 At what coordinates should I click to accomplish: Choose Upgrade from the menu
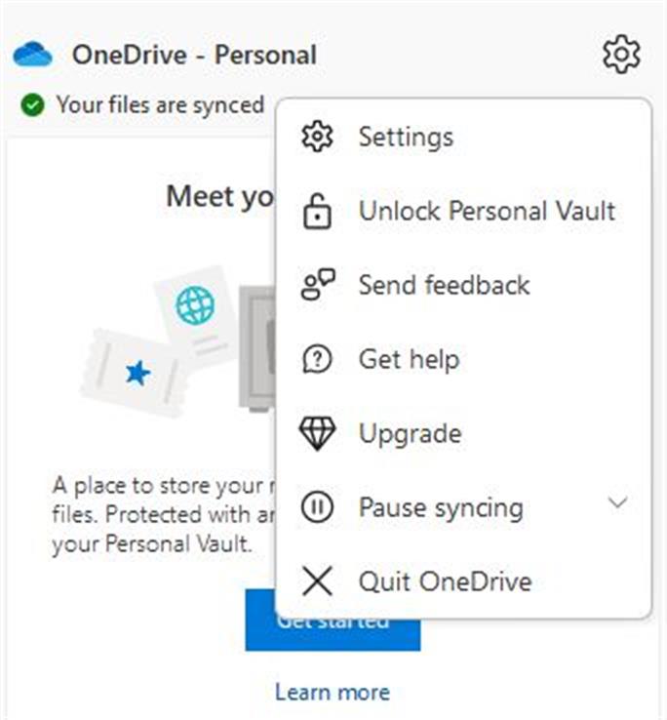point(410,433)
